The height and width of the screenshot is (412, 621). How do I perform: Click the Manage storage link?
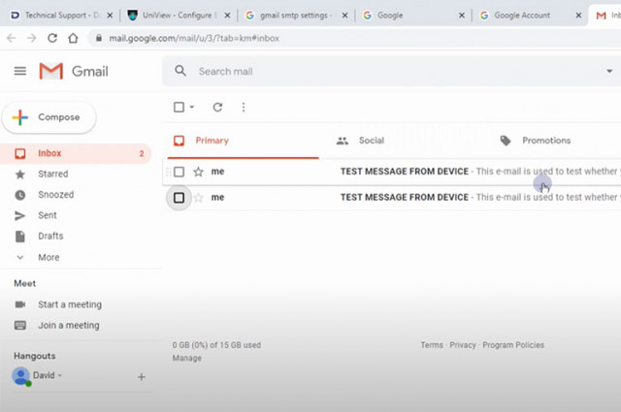point(187,358)
